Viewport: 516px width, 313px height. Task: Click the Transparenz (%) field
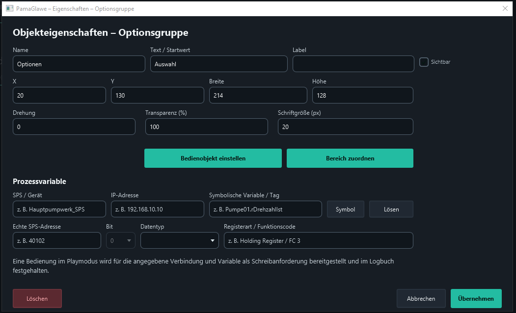tap(207, 127)
